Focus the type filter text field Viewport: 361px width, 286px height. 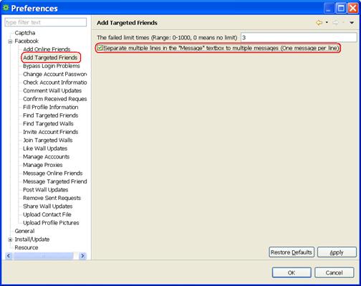coord(46,22)
